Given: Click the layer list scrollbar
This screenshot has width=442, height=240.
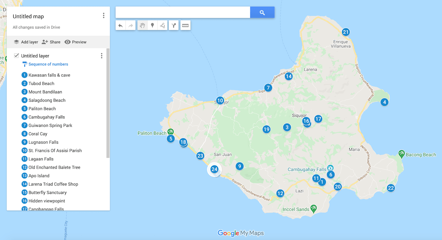Looking at the screenshot, I should [x=108, y=103].
